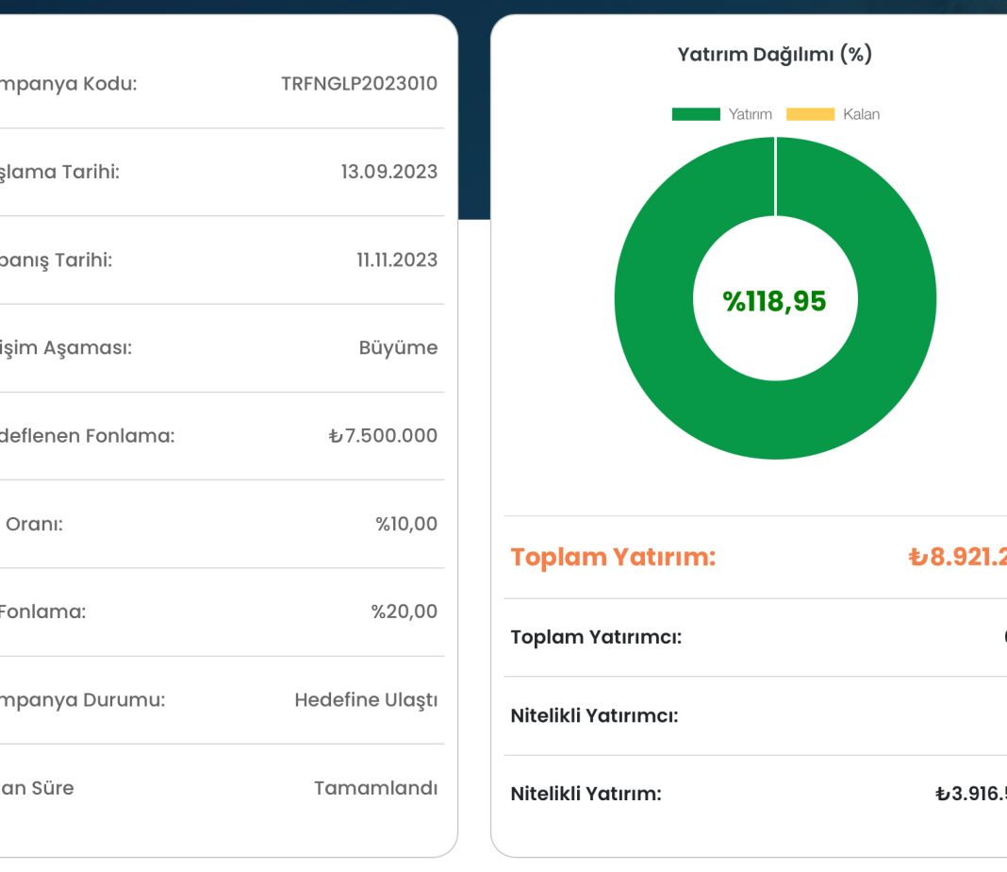This screenshot has height=872, width=1007.
Task: Click the %20,00 funding value
Action: [x=404, y=612]
